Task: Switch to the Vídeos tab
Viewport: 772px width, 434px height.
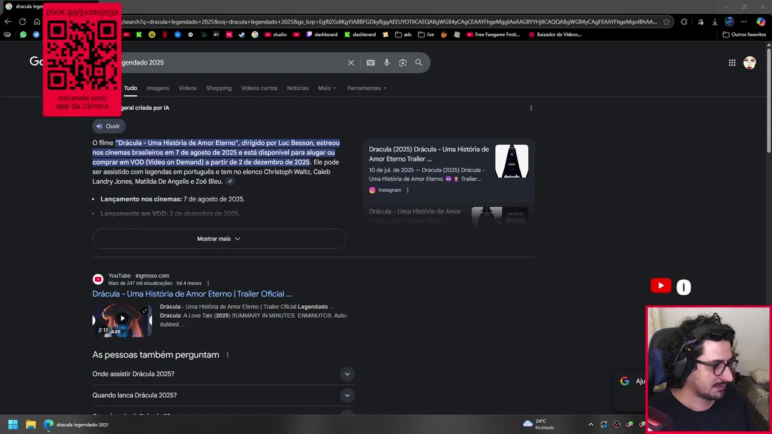Action: (188, 88)
